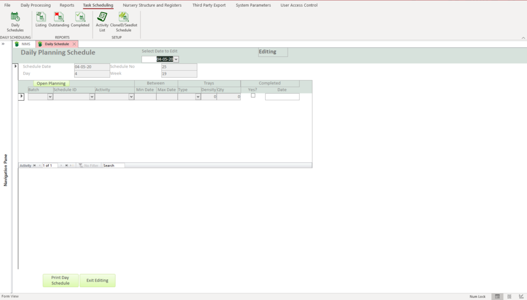527x300 pixels.
Task: Click the Open Planning button
Action: 51,83
